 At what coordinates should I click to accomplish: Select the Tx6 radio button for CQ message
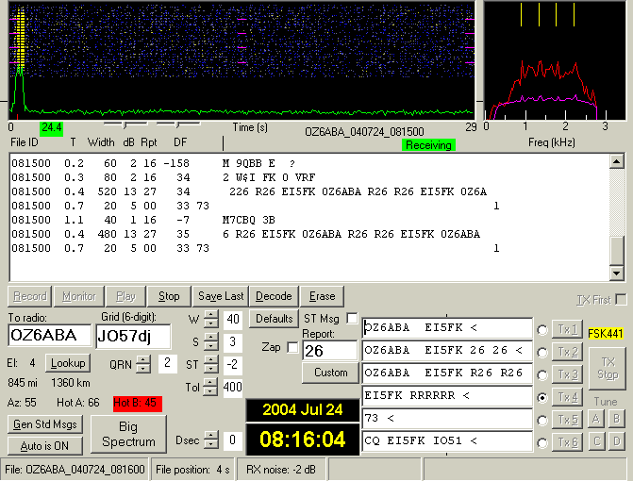pyautogui.click(x=543, y=442)
